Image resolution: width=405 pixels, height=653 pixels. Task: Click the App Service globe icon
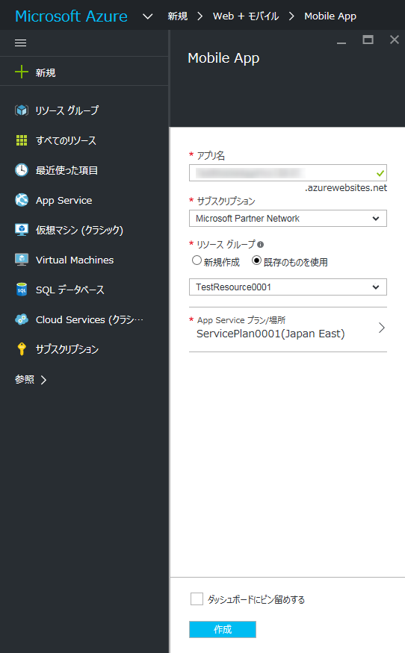pyautogui.click(x=22, y=200)
